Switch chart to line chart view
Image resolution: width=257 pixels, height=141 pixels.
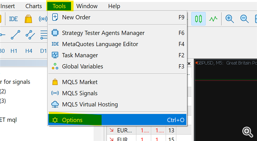[x=213, y=19]
